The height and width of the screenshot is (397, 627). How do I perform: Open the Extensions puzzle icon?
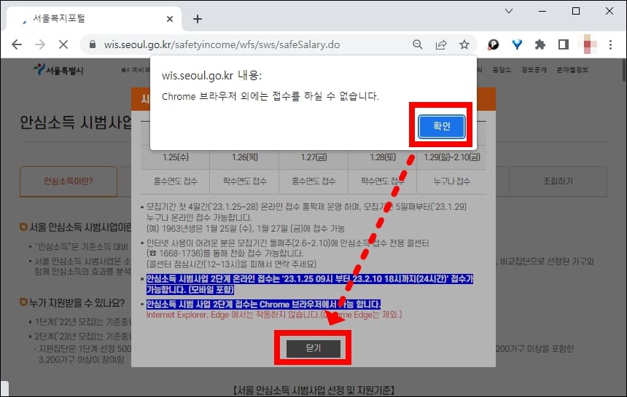point(540,44)
